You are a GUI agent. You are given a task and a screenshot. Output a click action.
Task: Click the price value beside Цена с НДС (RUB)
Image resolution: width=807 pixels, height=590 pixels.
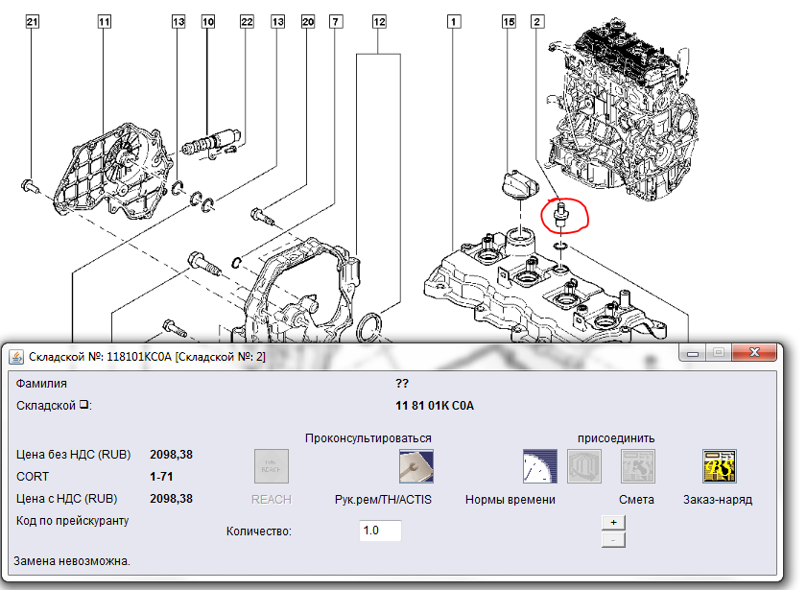pyautogui.click(x=171, y=499)
